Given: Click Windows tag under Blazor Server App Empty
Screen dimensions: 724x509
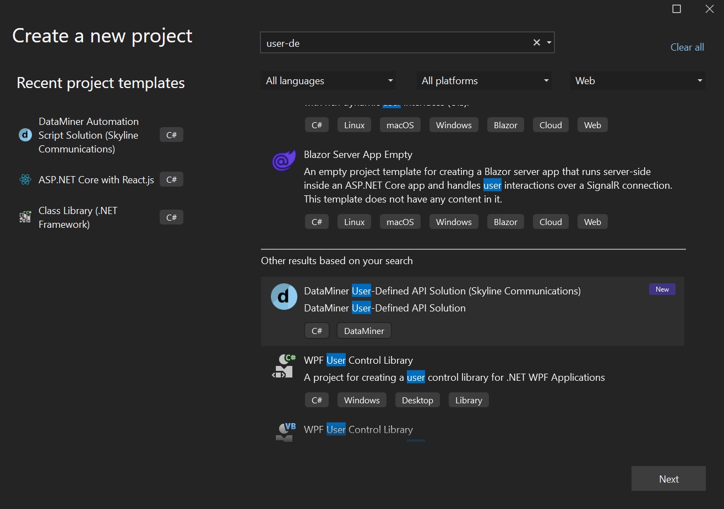Looking at the screenshot, I should [454, 222].
